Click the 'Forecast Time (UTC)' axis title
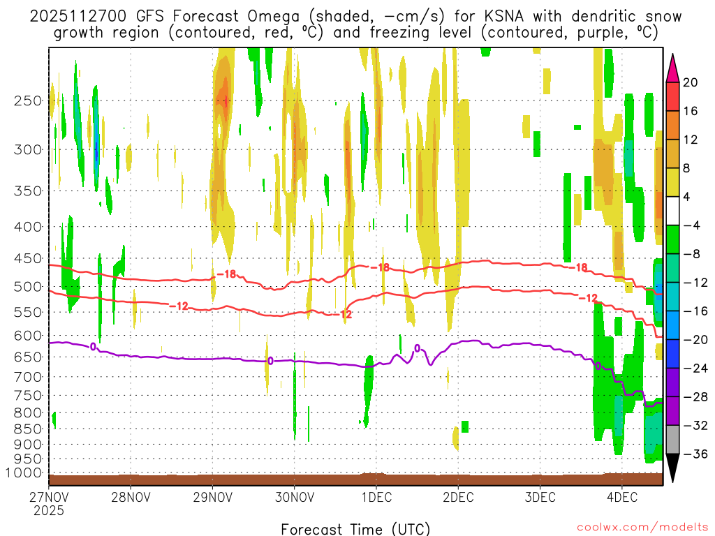The image size is (715, 536). click(x=355, y=529)
